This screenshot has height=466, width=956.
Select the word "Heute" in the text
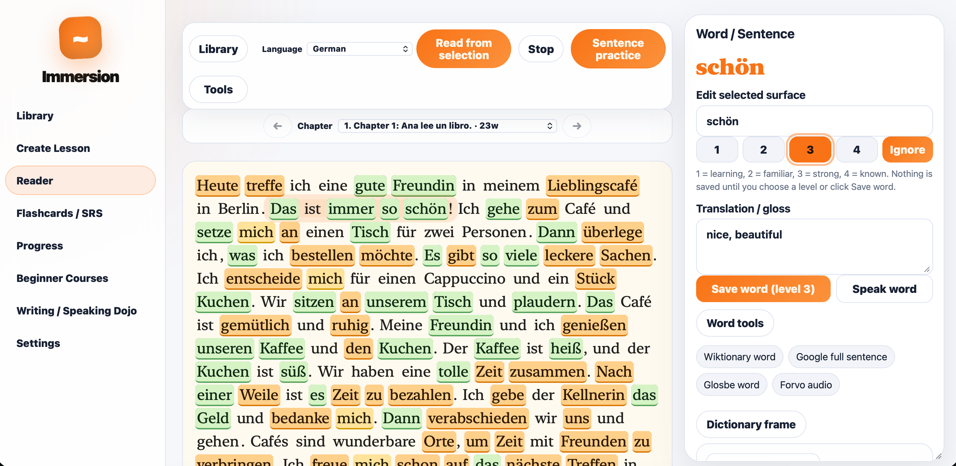point(217,185)
